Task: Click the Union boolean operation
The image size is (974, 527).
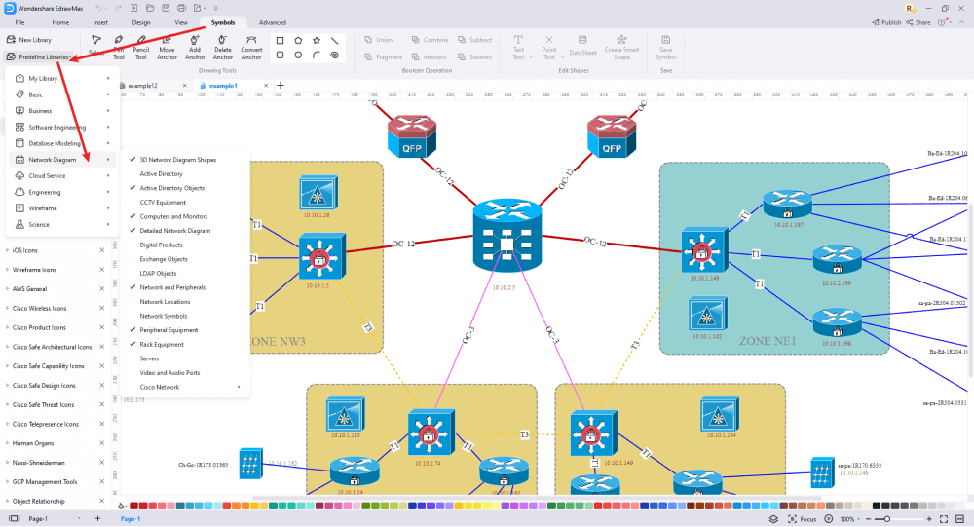Action: (x=378, y=40)
